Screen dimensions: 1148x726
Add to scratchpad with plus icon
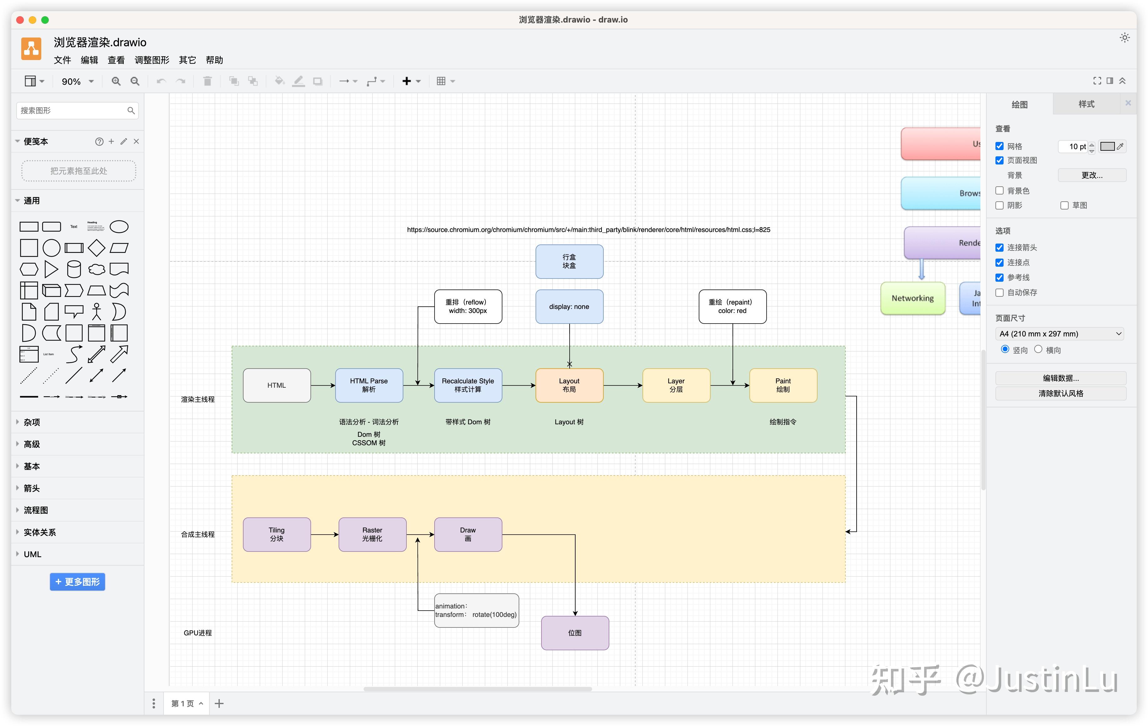[x=111, y=141]
